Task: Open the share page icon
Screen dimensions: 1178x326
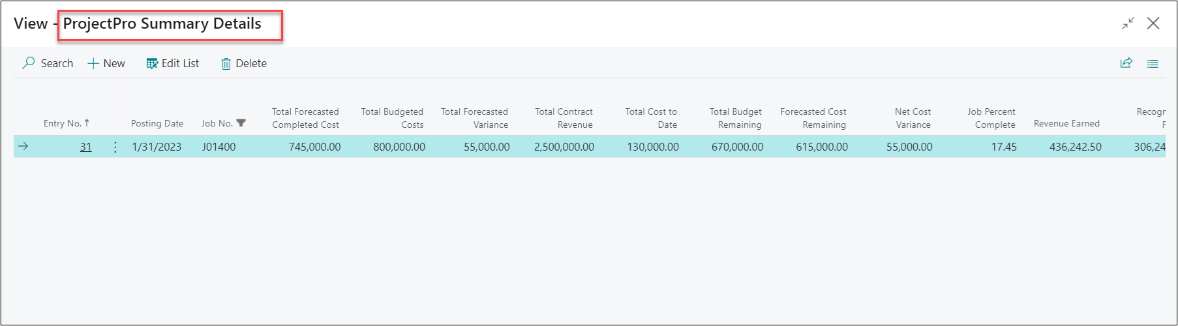Action: pyautogui.click(x=1126, y=63)
